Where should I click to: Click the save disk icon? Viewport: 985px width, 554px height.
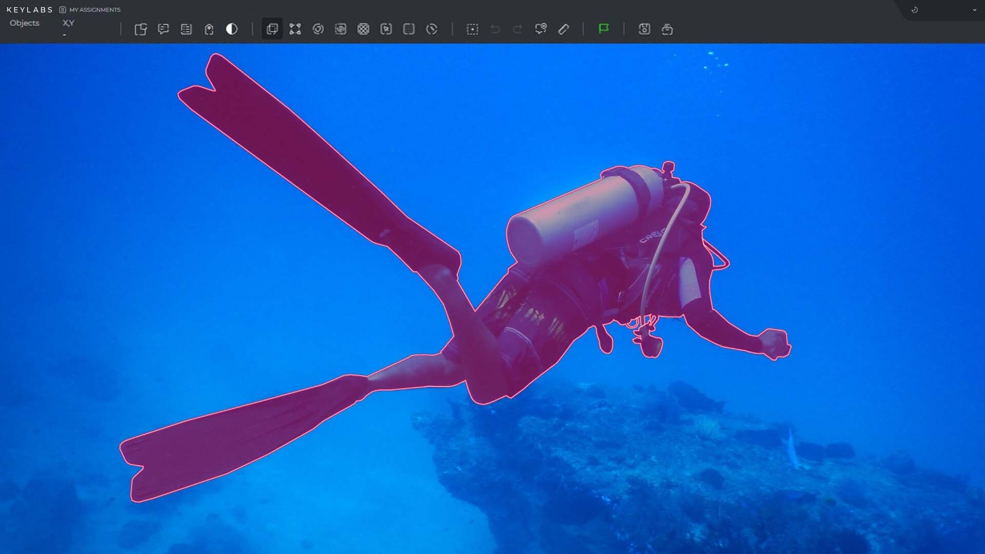[644, 29]
